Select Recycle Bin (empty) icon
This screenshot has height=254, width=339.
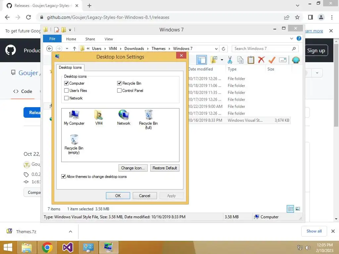(74, 145)
